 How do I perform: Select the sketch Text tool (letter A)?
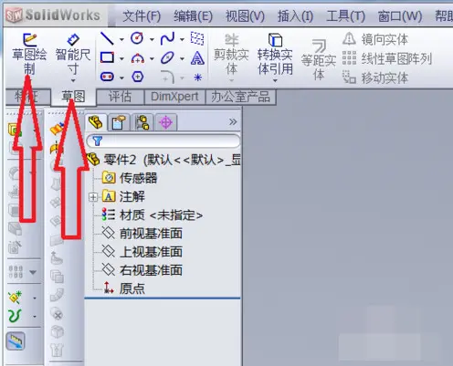pos(197,58)
